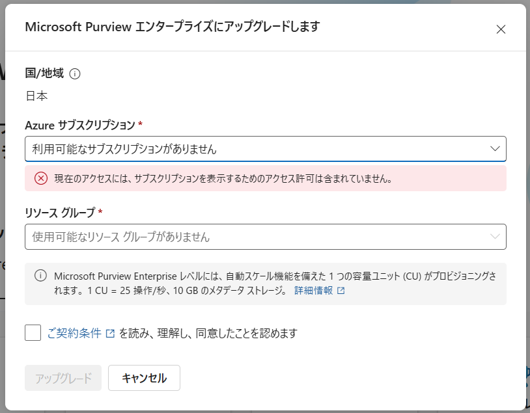Click the リソース グループ field label
The image size is (530, 413).
click(60, 213)
